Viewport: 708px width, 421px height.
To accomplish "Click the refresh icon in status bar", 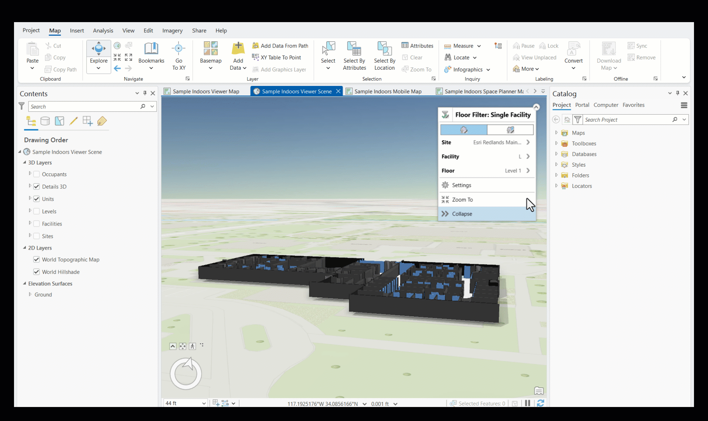I will pyautogui.click(x=540, y=403).
